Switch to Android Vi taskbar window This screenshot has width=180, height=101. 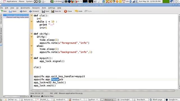point(60,100)
